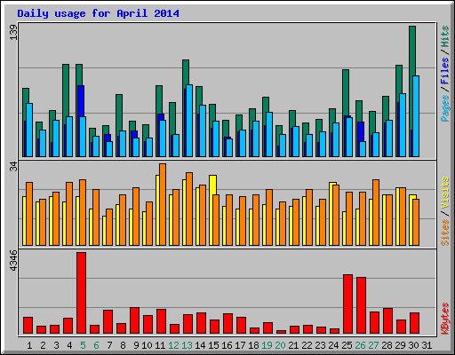
Task: Click the 'Pages' legend label
Action: click(x=444, y=108)
